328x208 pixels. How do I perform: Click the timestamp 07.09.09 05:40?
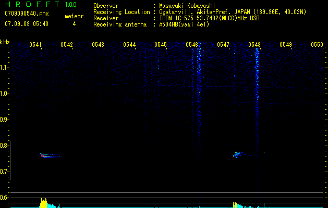[x=27, y=24]
